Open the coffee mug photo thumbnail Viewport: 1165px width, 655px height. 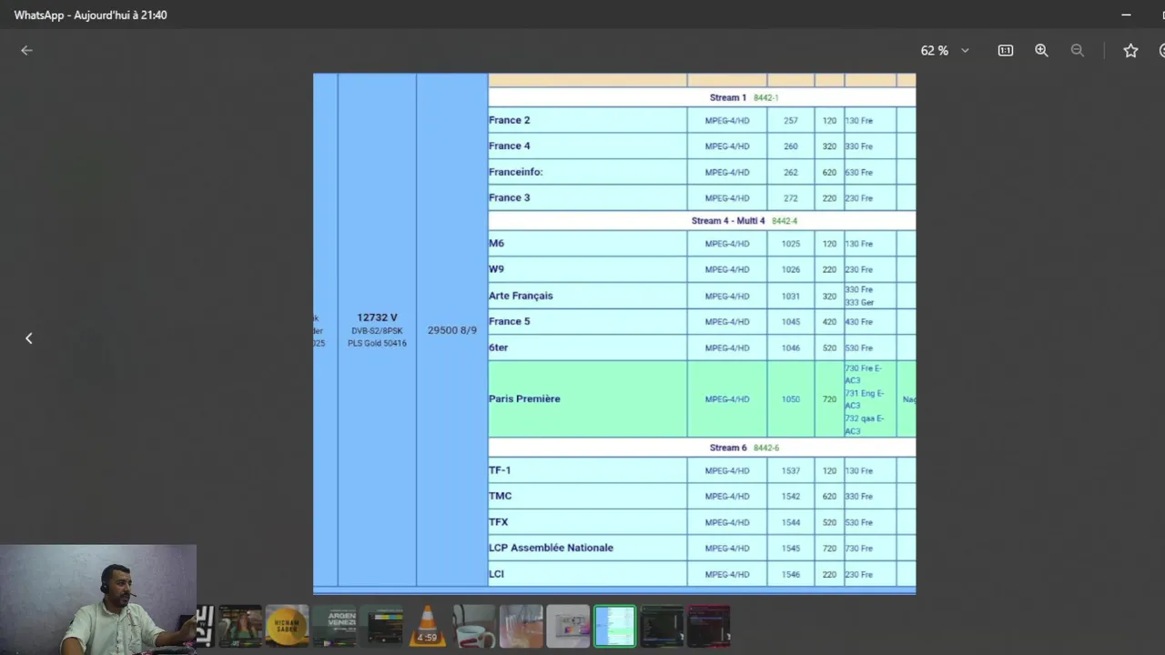[x=474, y=626]
